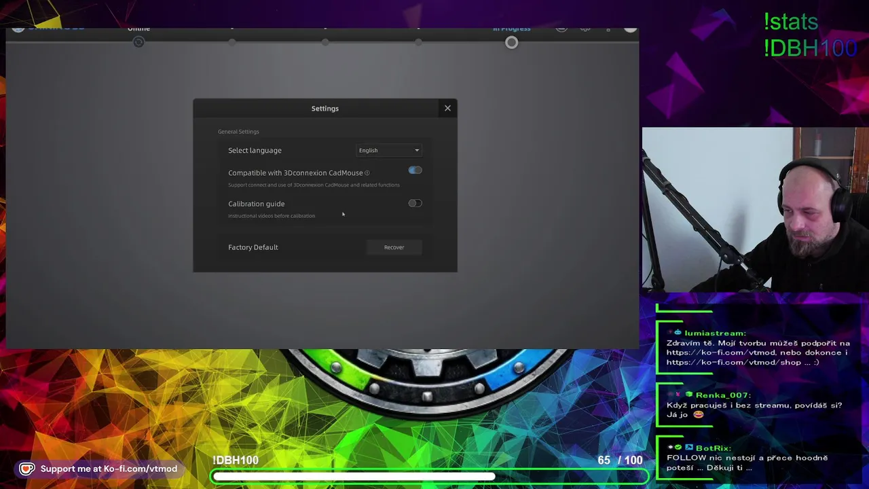Image resolution: width=869 pixels, height=489 pixels.
Task: Click the Factory Default label
Action: (253, 247)
